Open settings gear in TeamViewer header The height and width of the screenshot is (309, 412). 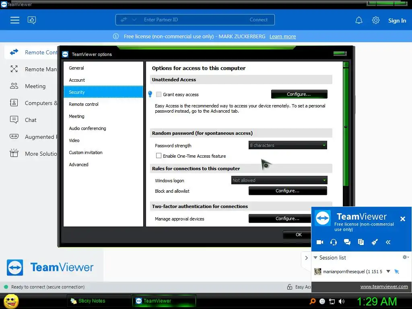pyautogui.click(x=376, y=20)
